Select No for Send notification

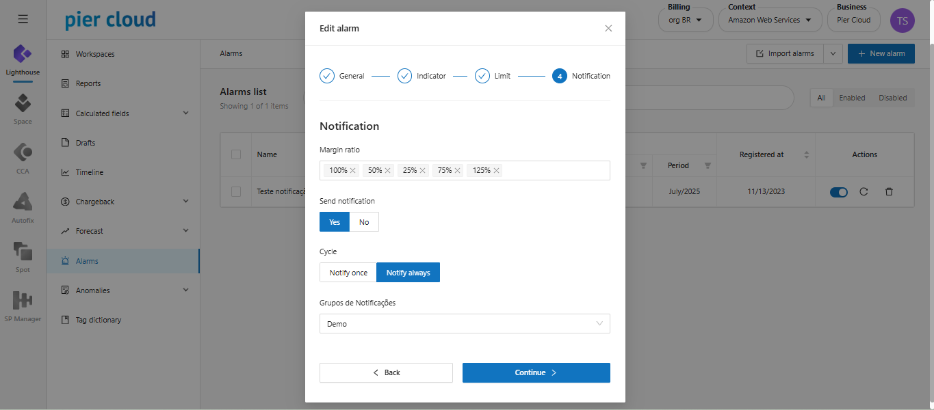364,222
